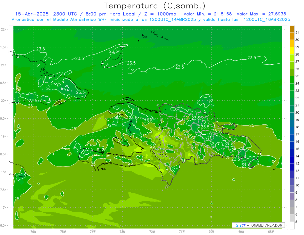Click 'Valor Max. = 27.5935' in header
304x235 pixels.
(x=261, y=14)
